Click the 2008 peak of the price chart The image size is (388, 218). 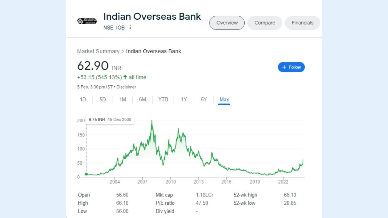coord(152,121)
